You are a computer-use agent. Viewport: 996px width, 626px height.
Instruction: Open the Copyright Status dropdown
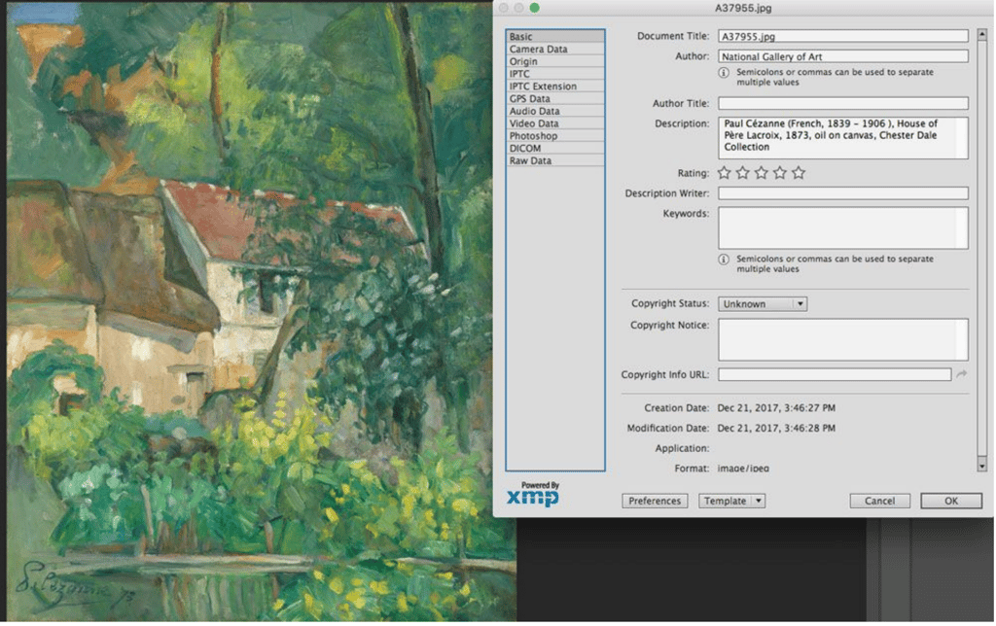[x=763, y=304]
